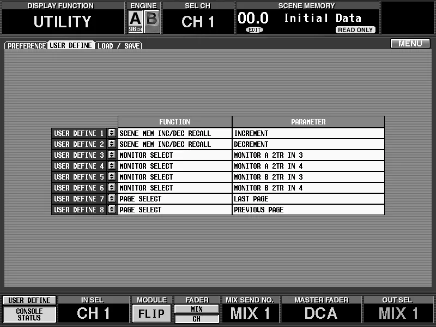The height and width of the screenshot is (327, 436).
Task: Click the USER DEFINE 4 row label
Action: (x=79, y=166)
